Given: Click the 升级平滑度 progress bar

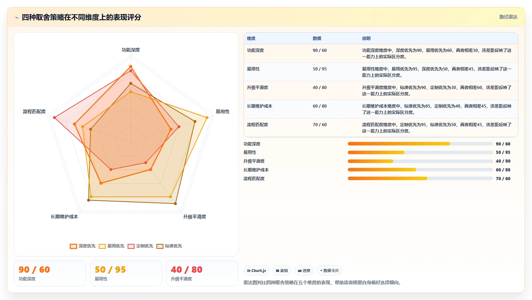Looking at the screenshot, I should (x=420, y=161).
